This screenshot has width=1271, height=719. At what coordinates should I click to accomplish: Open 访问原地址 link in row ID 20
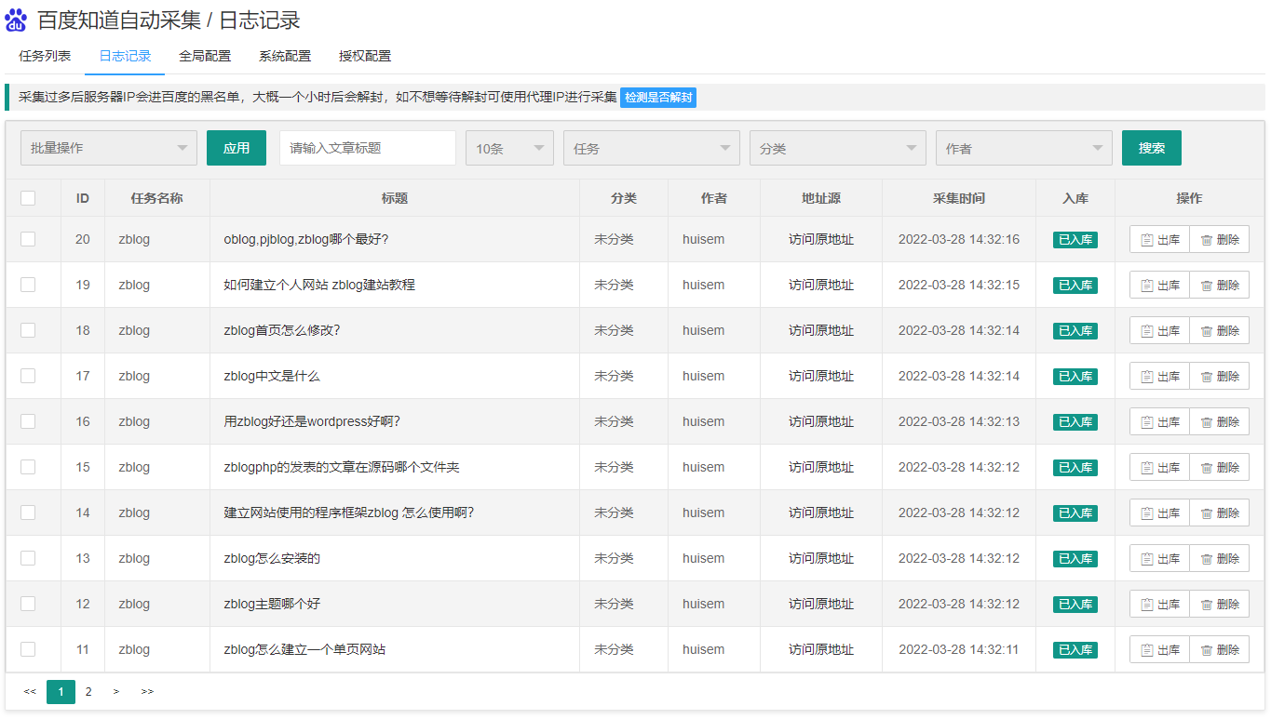pyautogui.click(x=821, y=239)
